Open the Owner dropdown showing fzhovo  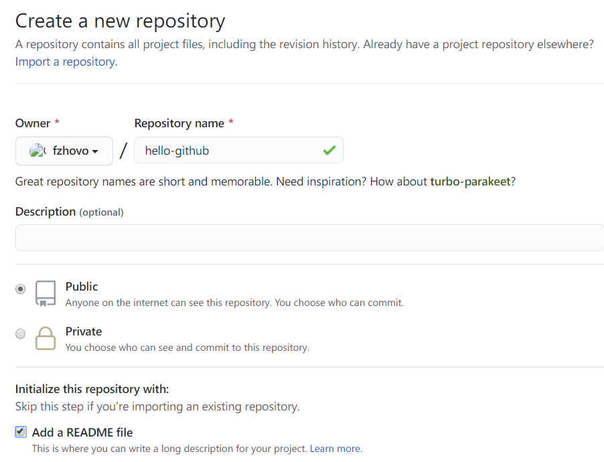pyautogui.click(x=64, y=151)
